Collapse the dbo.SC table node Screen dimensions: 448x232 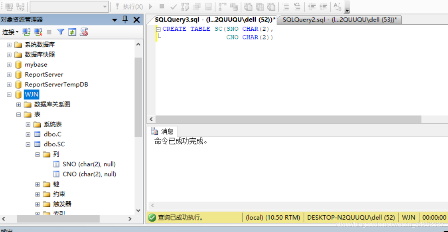(x=28, y=144)
